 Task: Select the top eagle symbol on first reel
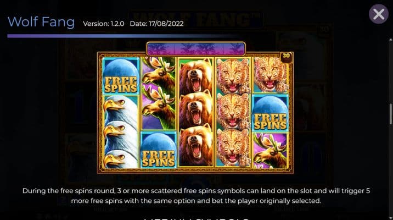point(120,107)
